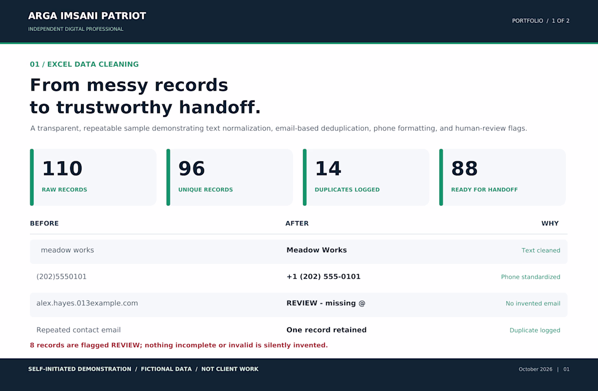Viewport: 598px width, 391px height.
Task: Click the alex.hayes.013example.com entry
Action: [x=87, y=304]
